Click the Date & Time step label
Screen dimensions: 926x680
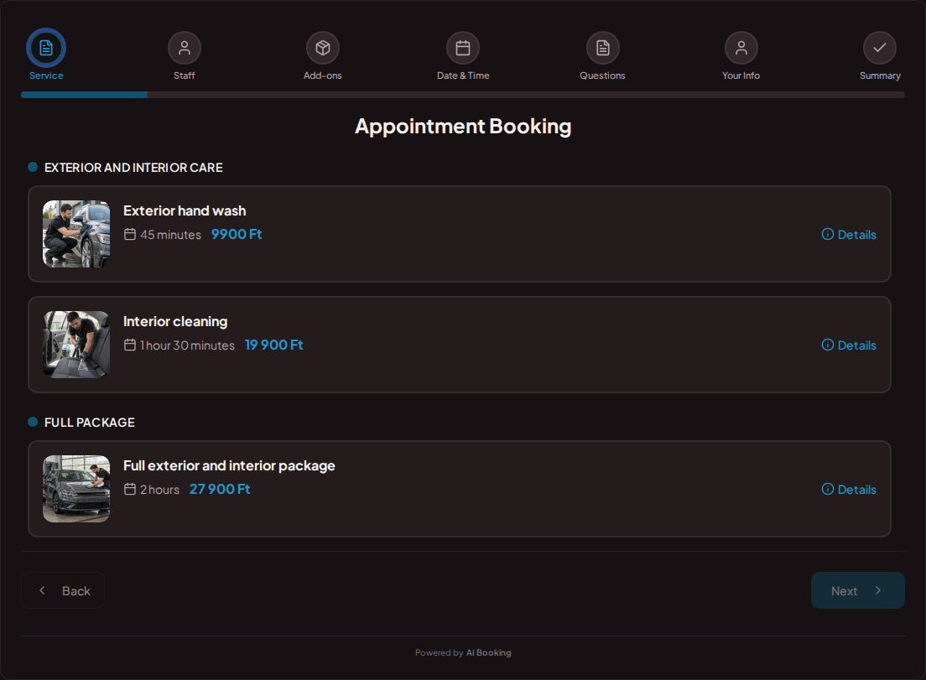click(x=463, y=75)
